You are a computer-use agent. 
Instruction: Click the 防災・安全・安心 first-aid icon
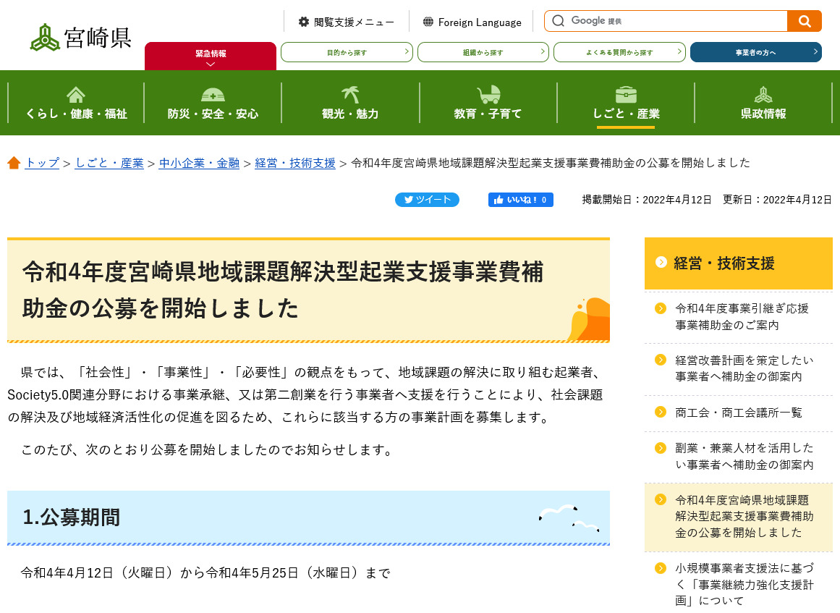point(213,95)
